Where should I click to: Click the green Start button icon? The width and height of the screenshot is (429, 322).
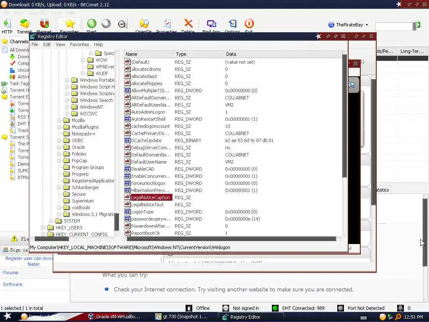[92, 24]
